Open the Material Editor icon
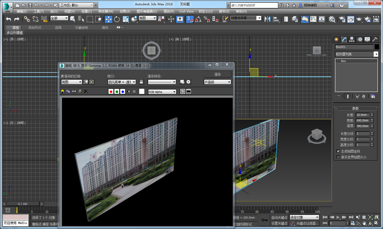Image resolution: width=383 pixels, height=229 pixels. coord(332,19)
